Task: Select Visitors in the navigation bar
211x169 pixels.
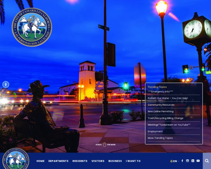Action: point(98,161)
